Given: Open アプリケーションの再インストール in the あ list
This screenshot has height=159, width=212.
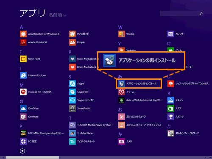Looking at the screenshot, I should click(x=139, y=84).
